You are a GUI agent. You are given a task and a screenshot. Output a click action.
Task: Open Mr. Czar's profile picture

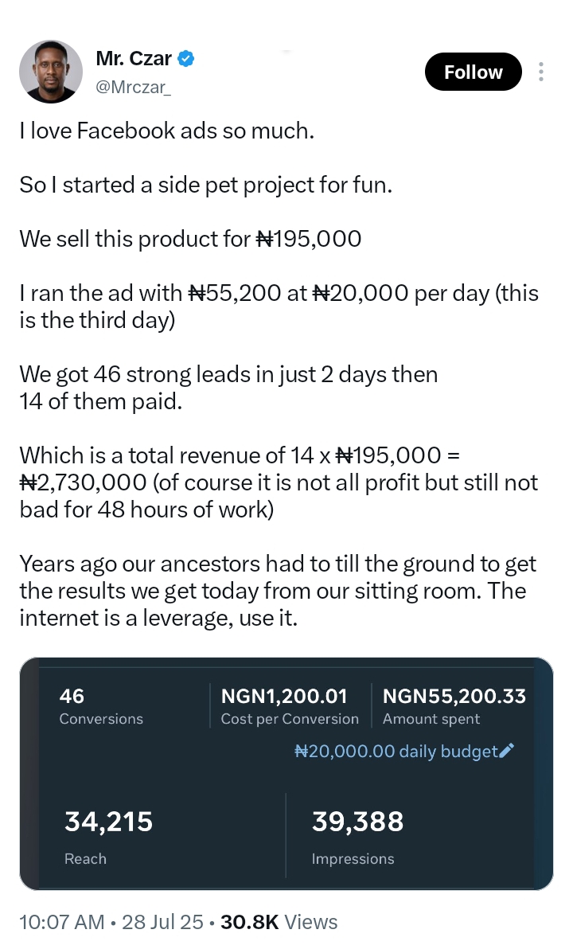click(x=51, y=72)
